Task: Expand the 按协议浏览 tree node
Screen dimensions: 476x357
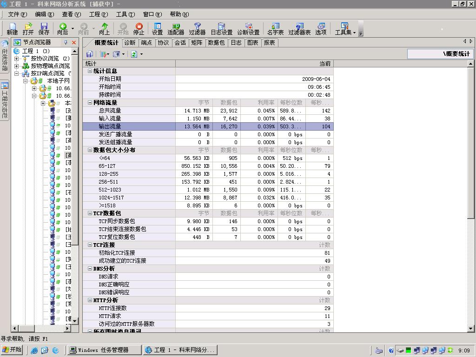Action: [17, 59]
